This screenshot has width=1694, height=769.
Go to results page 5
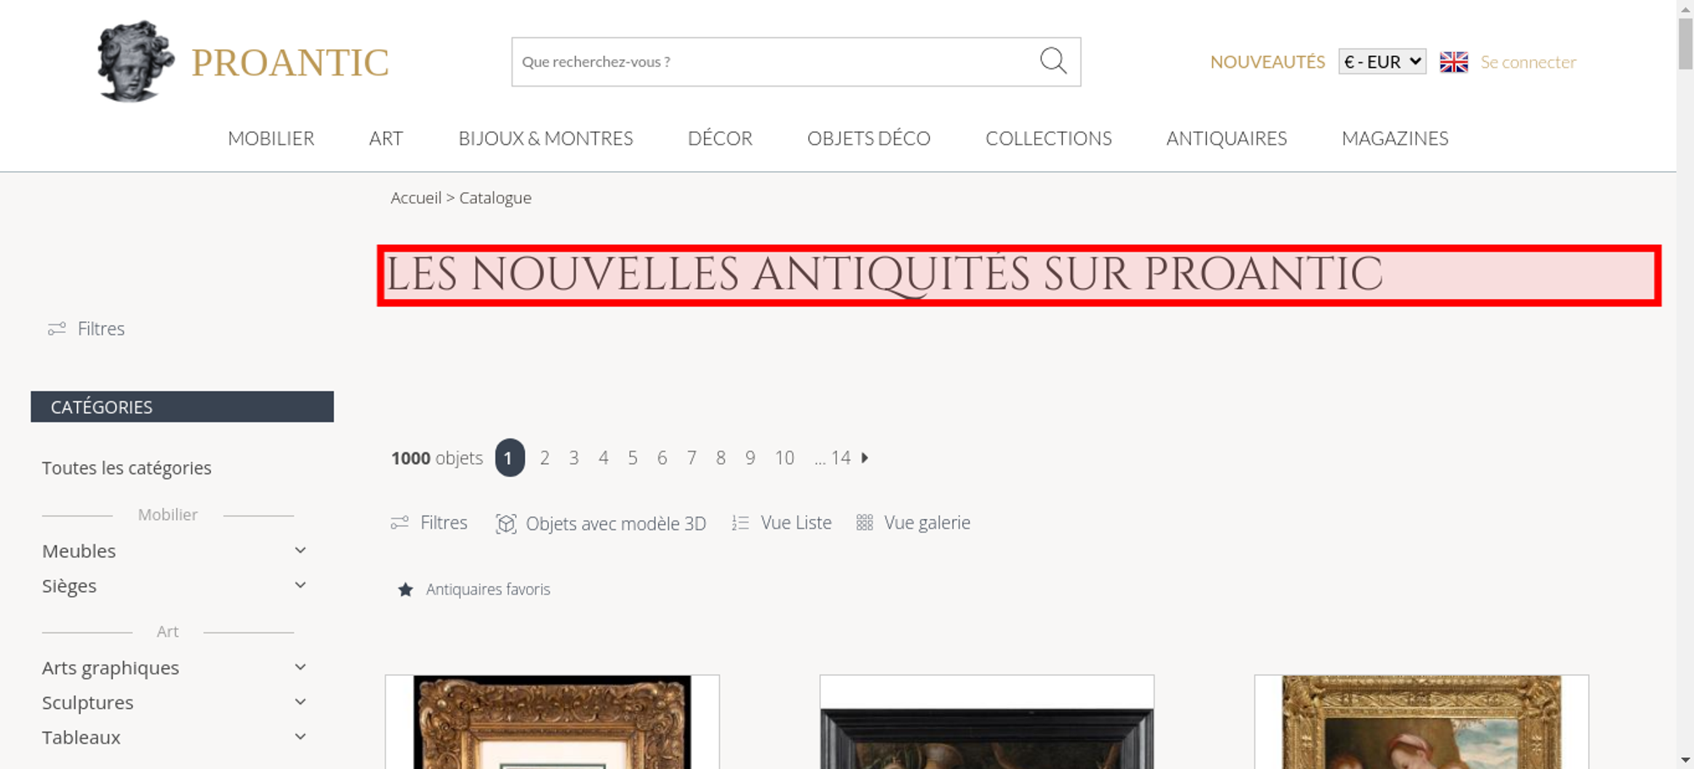[x=633, y=457]
